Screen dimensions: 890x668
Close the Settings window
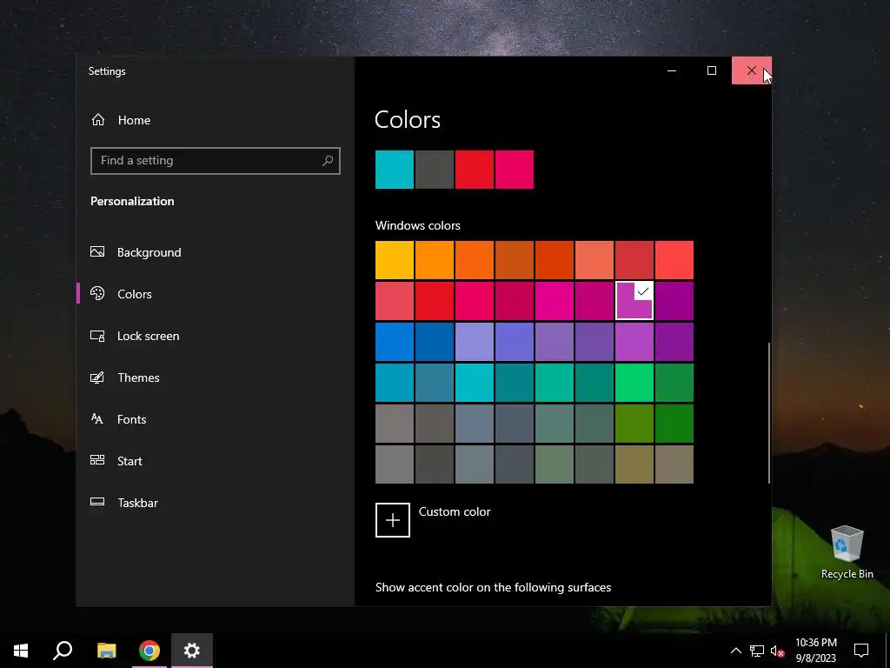[752, 71]
